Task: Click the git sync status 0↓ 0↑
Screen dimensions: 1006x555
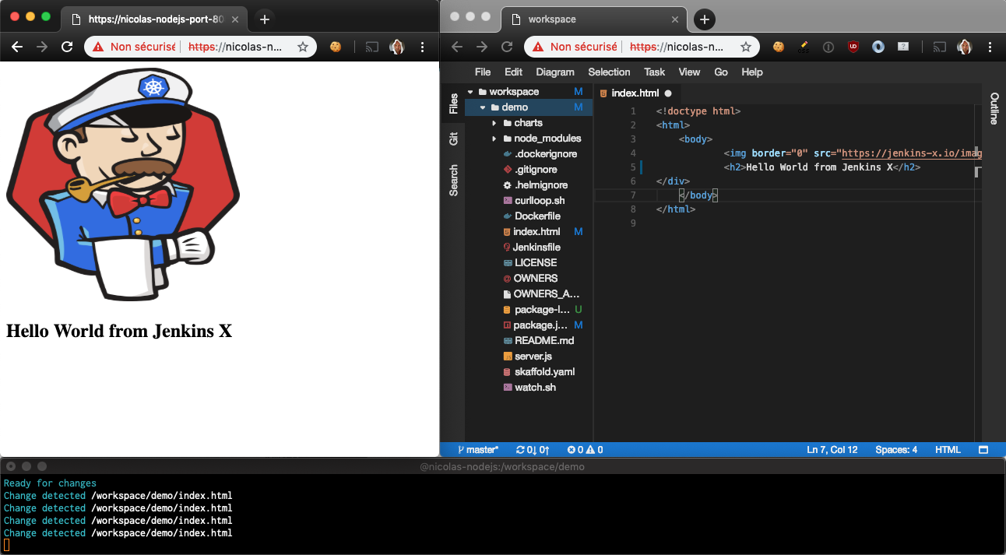Action: click(533, 450)
